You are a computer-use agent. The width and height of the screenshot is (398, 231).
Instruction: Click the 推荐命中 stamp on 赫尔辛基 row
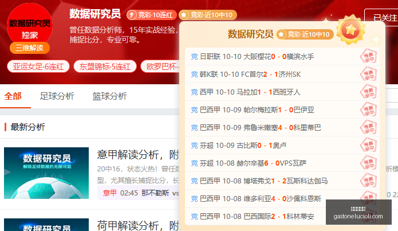(369, 163)
